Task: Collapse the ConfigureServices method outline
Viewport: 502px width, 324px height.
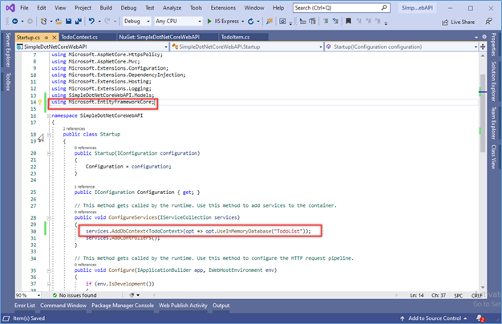Action: point(49,217)
